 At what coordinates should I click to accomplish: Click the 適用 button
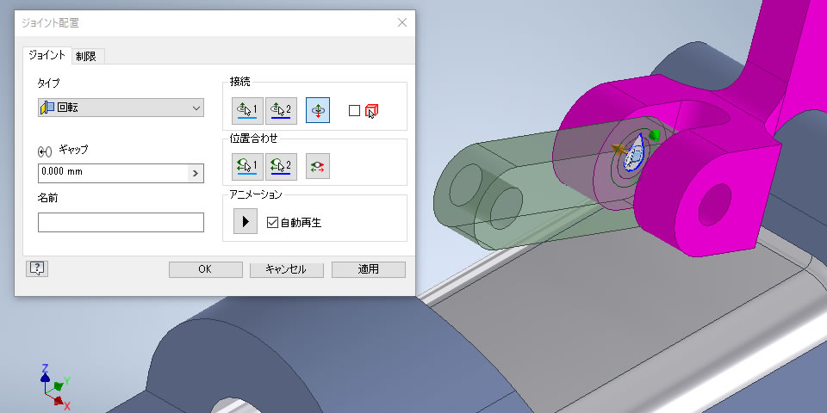pyautogui.click(x=368, y=269)
